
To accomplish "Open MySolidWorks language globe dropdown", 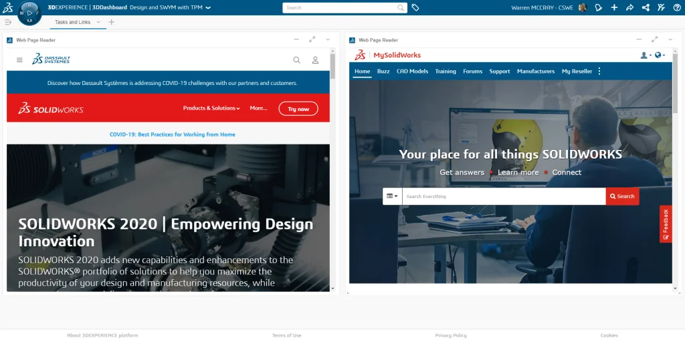I will pyautogui.click(x=660, y=55).
